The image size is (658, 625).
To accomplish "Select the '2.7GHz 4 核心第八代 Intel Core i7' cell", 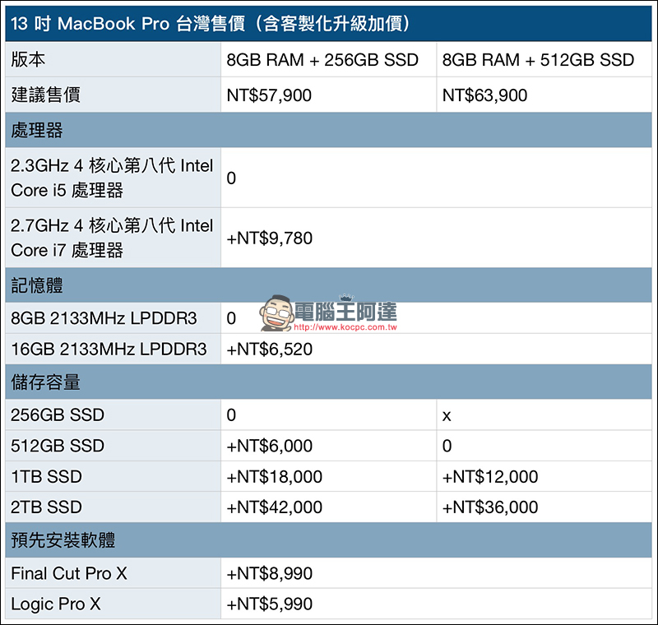I will click(112, 238).
